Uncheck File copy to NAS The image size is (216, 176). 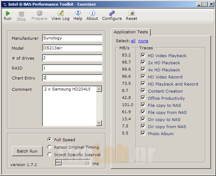pyautogui.click(x=143, y=105)
